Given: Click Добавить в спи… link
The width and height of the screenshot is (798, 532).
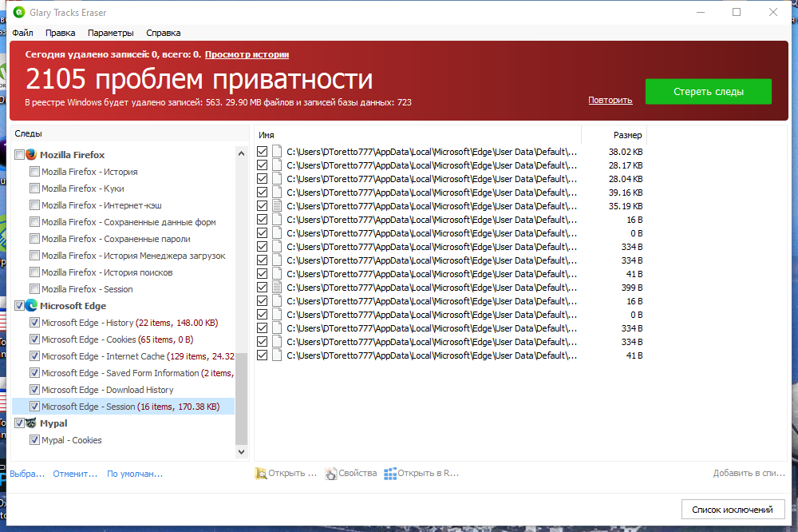Looking at the screenshot, I should pyautogui.click(x=749, y=474).
